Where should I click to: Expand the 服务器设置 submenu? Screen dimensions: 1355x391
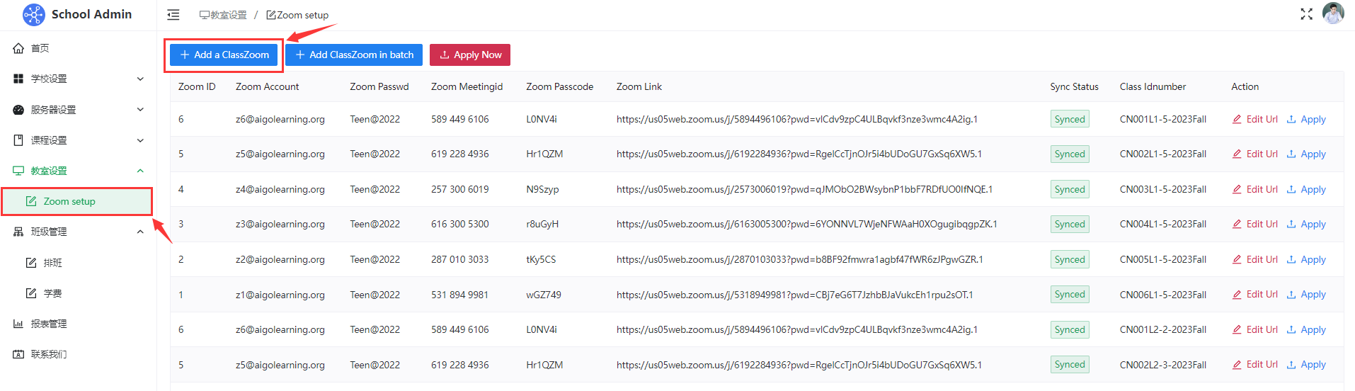pyautogui.click(x=140, y=110)
